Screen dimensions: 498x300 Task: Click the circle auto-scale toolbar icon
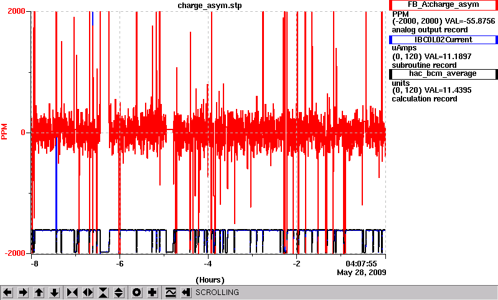tap(136, 292)
